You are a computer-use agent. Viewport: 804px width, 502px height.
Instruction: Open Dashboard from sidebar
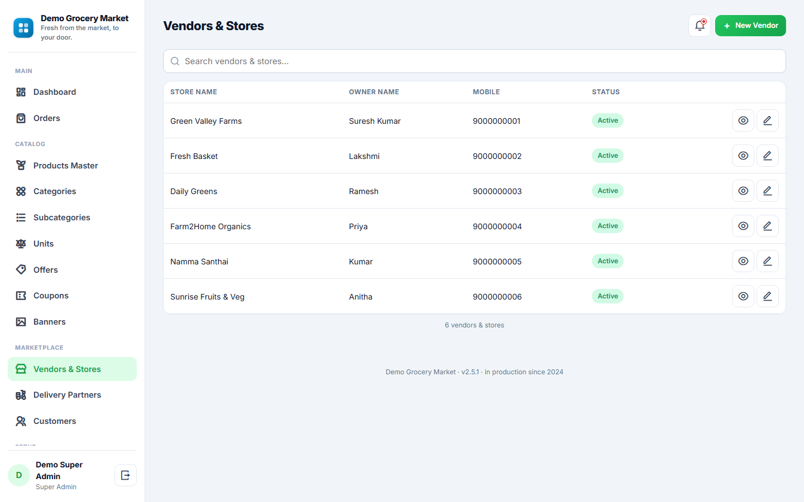pos(72,92)
